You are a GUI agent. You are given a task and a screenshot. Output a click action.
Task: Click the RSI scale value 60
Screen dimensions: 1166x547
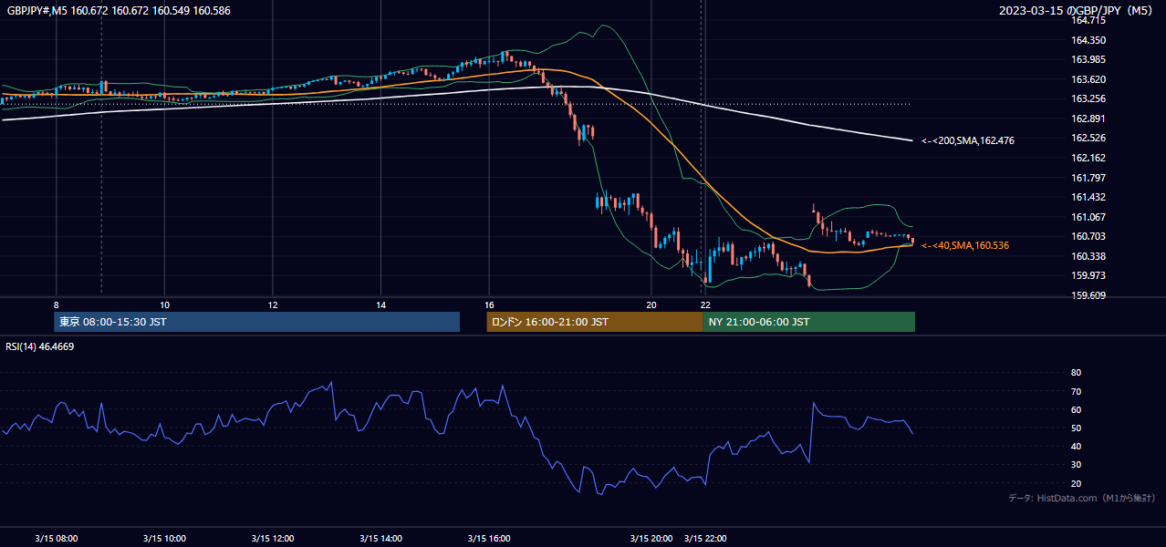pos(1077,409)
